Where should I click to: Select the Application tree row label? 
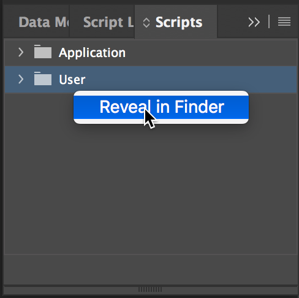pos(92,53)
